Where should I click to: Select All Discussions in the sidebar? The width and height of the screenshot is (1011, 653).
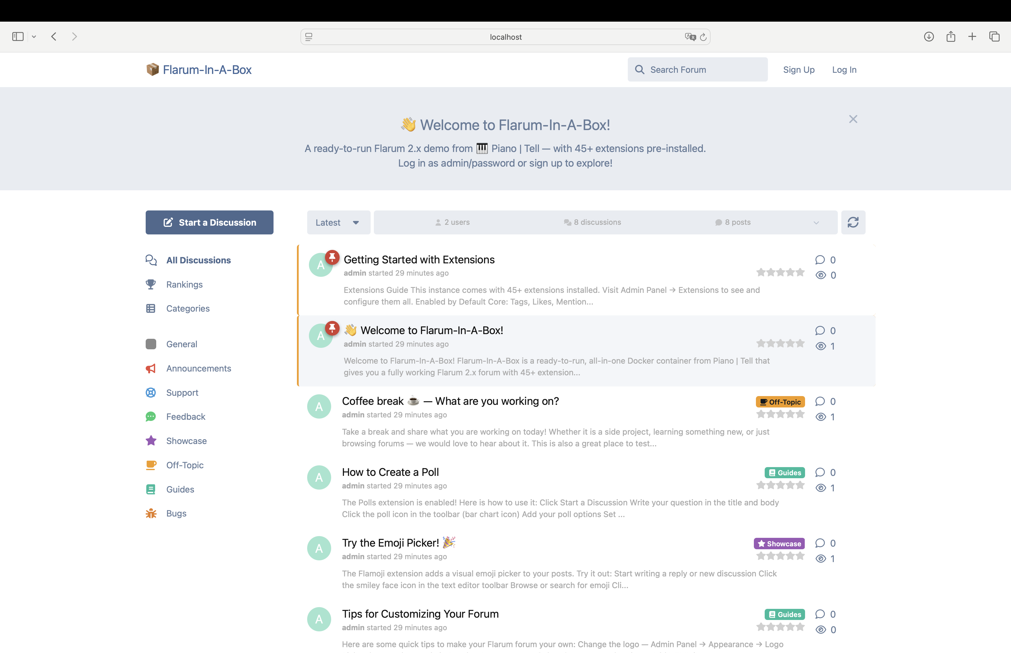pyautogui.click(x=188, y=260)
